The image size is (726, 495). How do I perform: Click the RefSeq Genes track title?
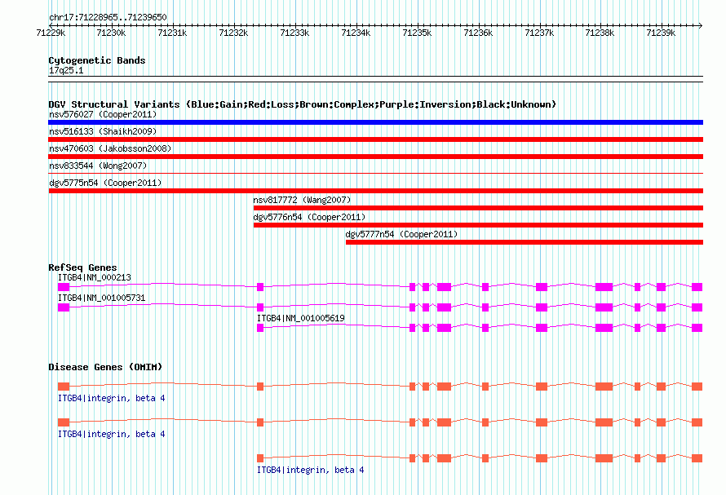point(82,267)
